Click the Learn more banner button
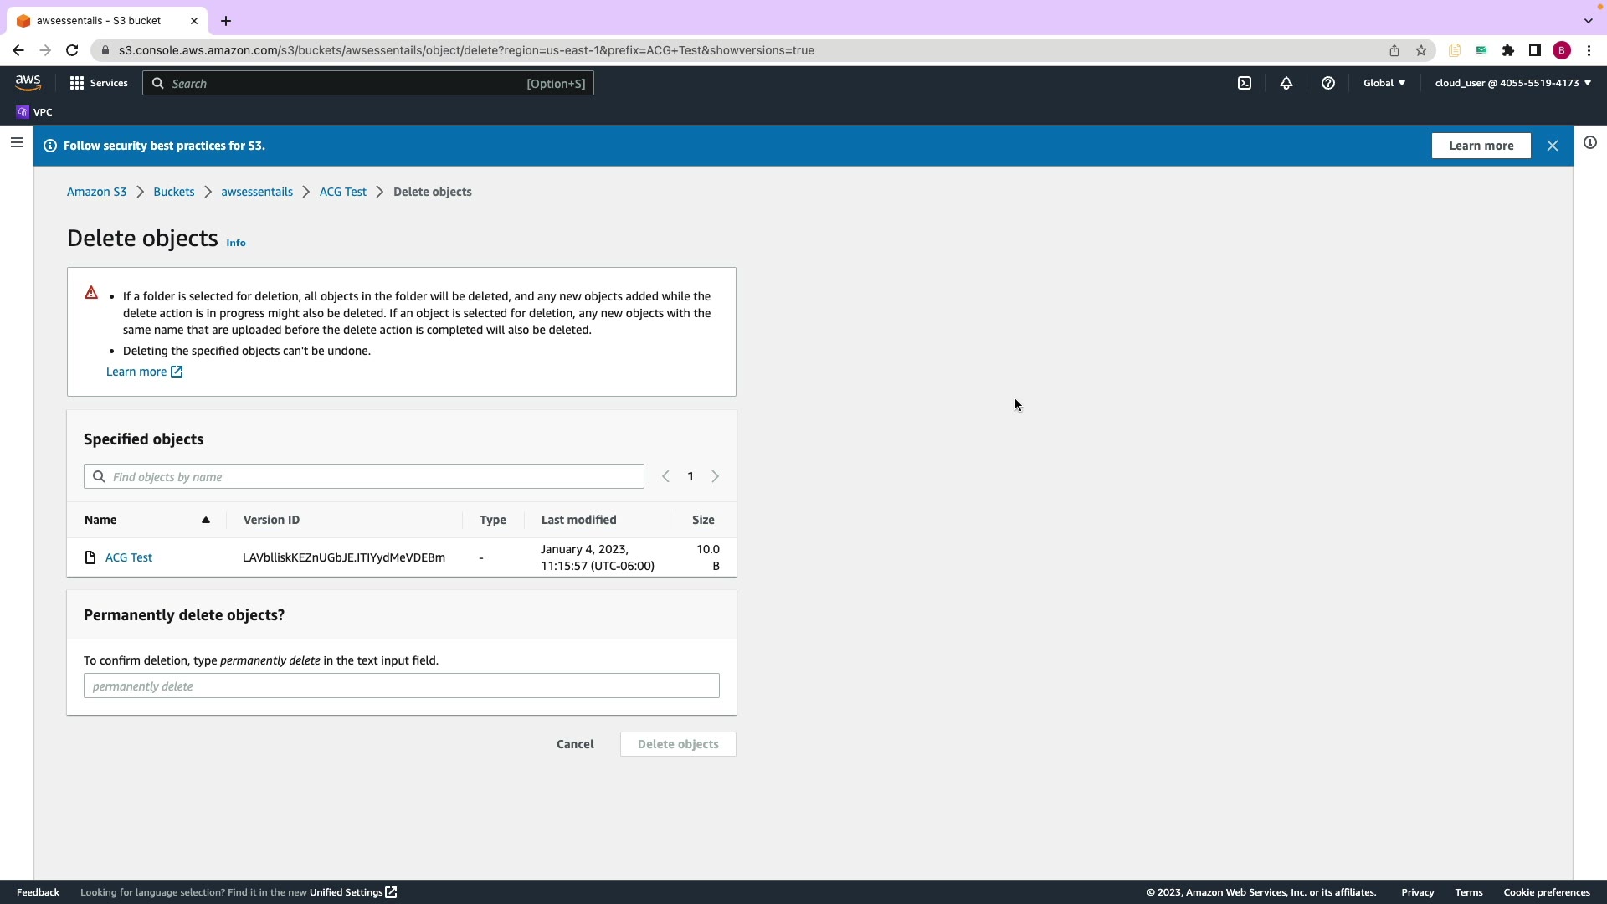 (1481, 146)
